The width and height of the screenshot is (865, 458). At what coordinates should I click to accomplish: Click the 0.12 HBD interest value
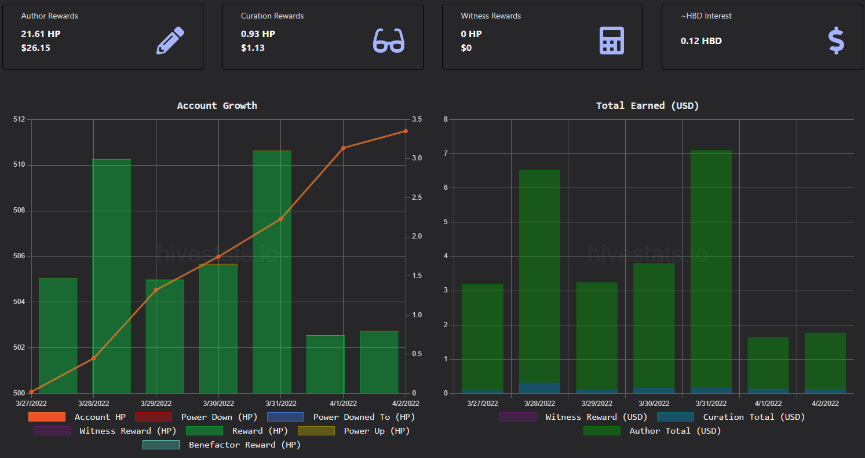(x=701, y=41)
